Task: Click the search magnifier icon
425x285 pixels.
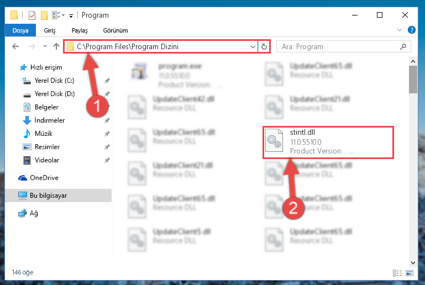Action: (x=403, y=46)
